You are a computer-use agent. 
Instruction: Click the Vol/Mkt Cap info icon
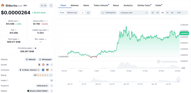[48, 30]
